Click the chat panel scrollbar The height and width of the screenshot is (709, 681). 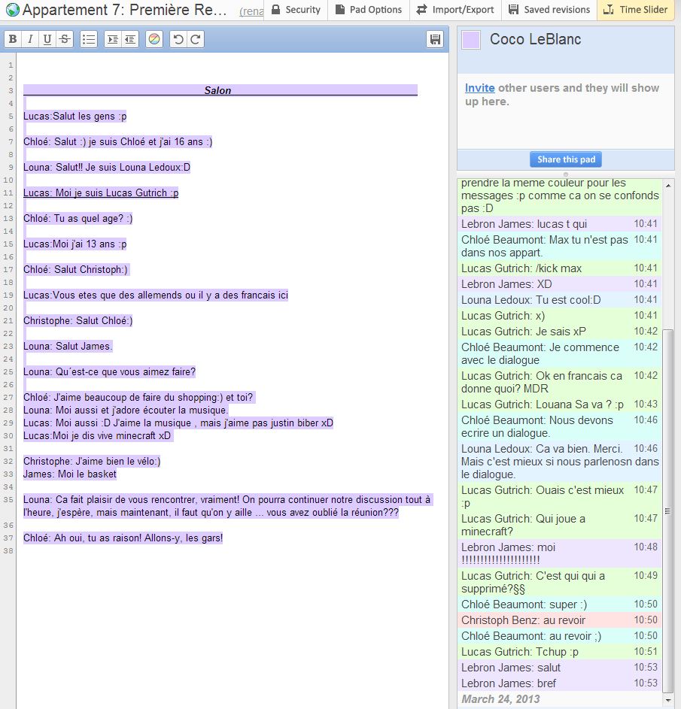point(668,511)
